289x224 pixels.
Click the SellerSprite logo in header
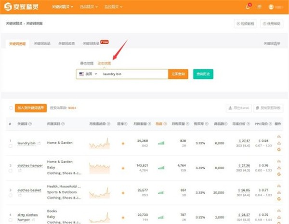21,7
